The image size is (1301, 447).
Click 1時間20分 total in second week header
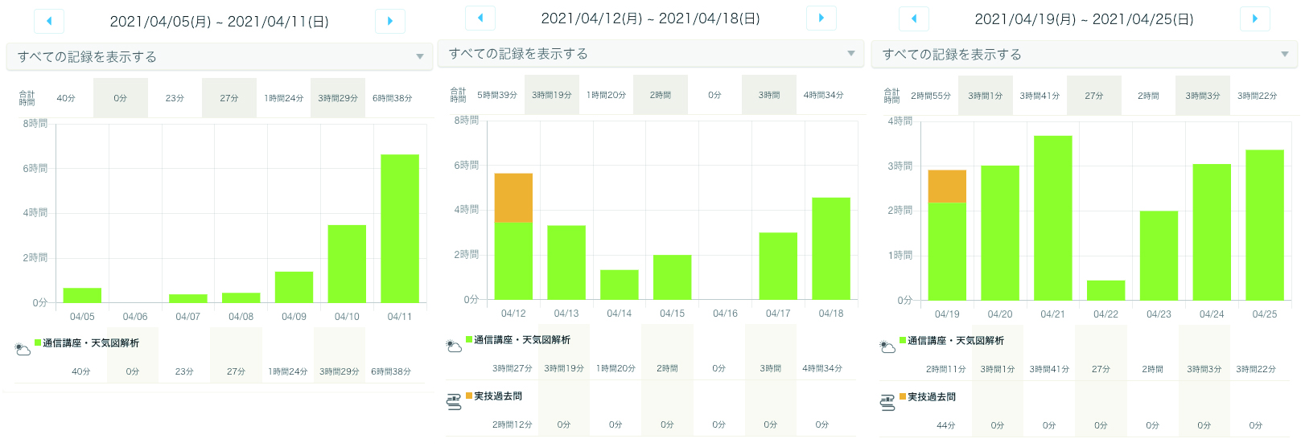point(606,95)
